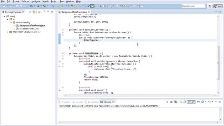Click the editor vertical scrollbar thumb
The height and width of the screenshot is (126, 224).
(218, 63)
